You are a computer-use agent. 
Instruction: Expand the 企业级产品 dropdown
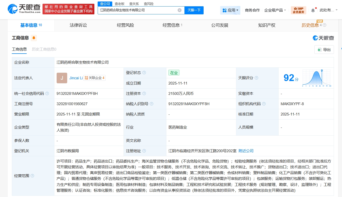(x=275, y=10)
